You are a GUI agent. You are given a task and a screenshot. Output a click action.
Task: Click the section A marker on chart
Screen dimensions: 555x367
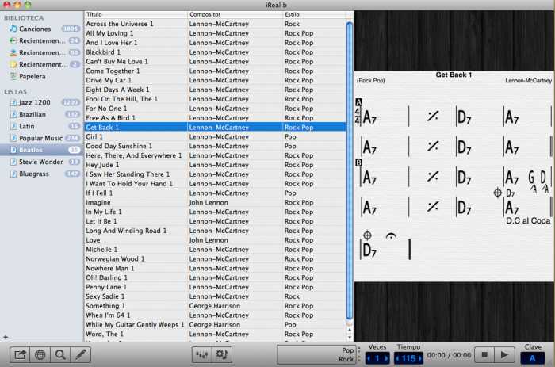click(x=358, y=102)
